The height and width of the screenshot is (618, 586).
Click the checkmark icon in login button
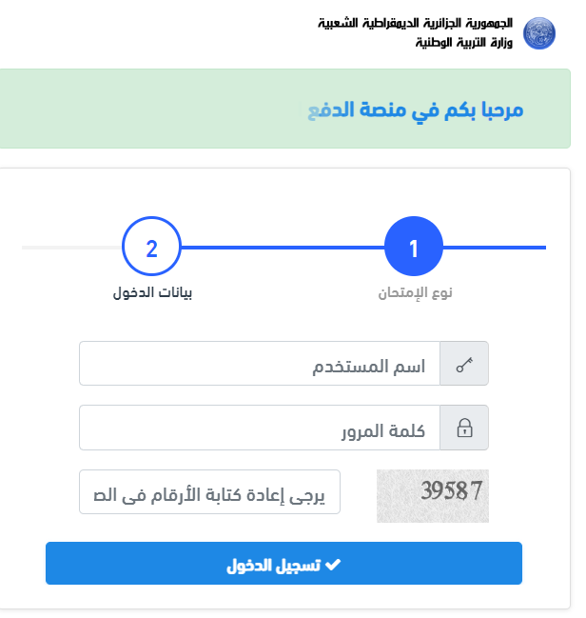[x=333, y=564]
